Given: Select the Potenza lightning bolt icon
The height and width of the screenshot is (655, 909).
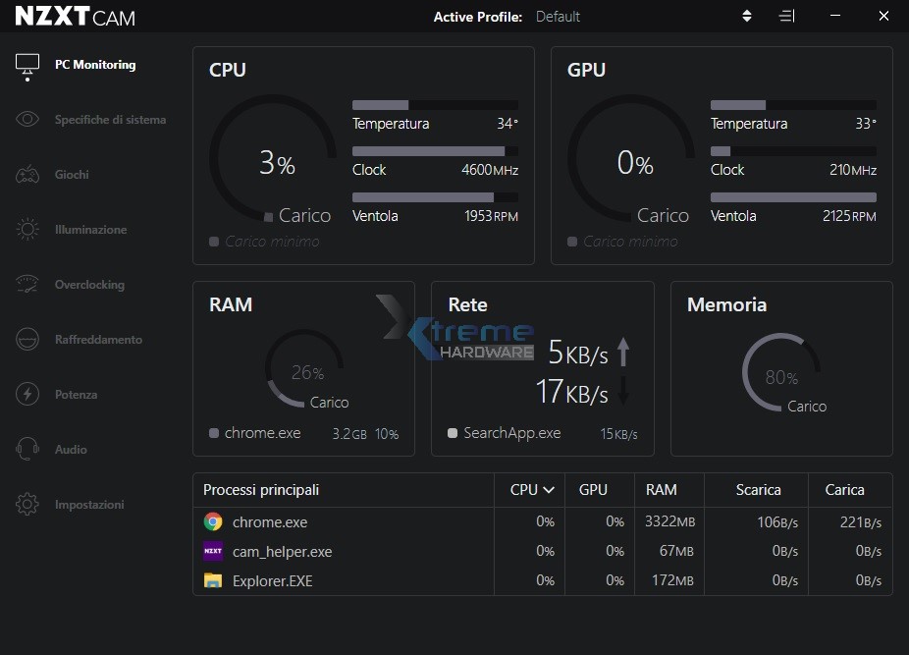Looking at the screenshot, I should [x=27, y=395].
